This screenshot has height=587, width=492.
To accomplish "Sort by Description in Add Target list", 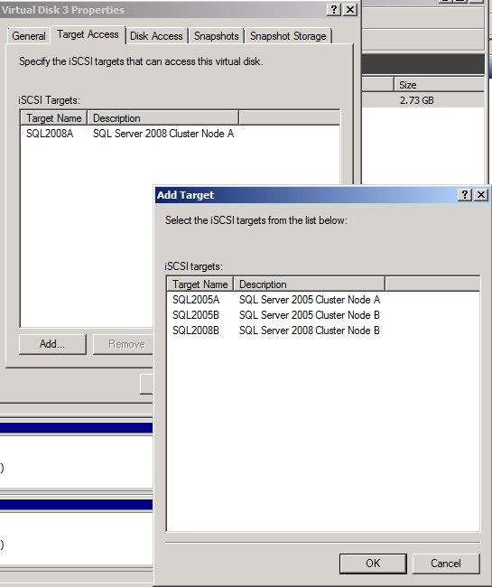I will click(310, 284).
